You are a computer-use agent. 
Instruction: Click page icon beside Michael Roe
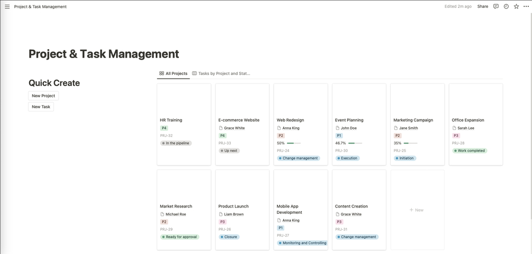162,214
